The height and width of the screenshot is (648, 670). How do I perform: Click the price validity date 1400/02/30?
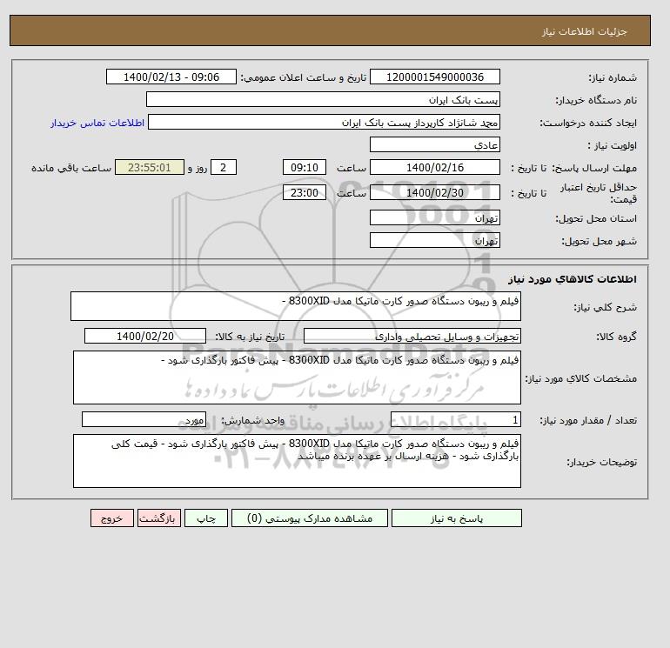tap(434, 192)
